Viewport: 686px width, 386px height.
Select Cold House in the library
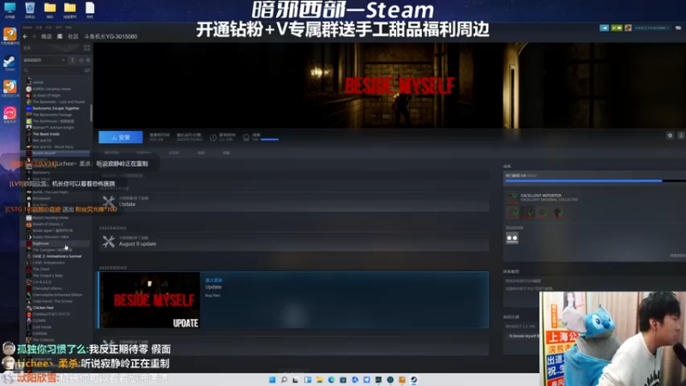tap(41, 327)
